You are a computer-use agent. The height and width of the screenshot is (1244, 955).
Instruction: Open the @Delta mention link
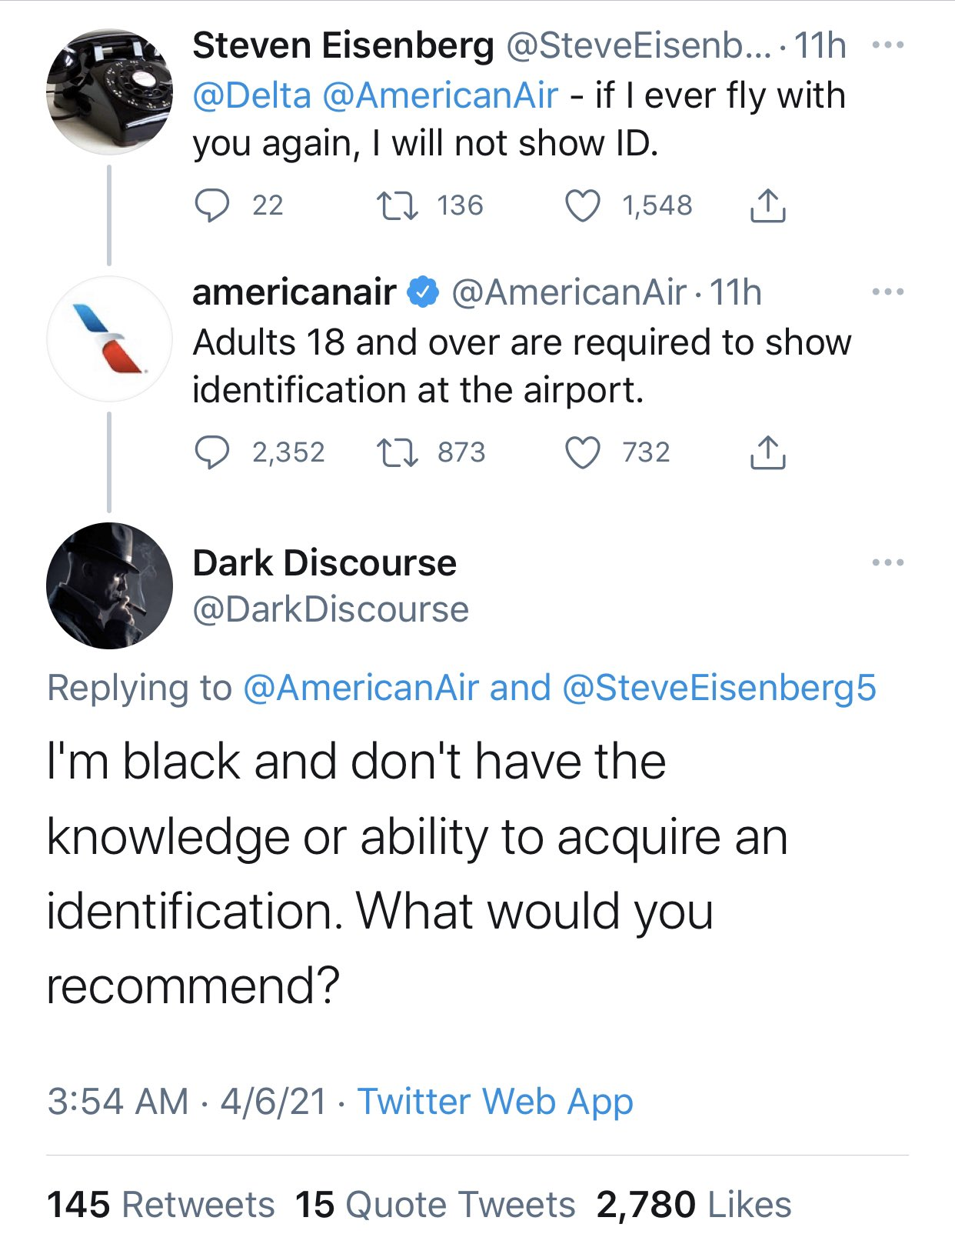(252, 95)
